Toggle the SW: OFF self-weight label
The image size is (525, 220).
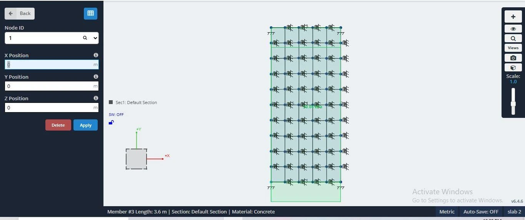[x=116, y=114]
